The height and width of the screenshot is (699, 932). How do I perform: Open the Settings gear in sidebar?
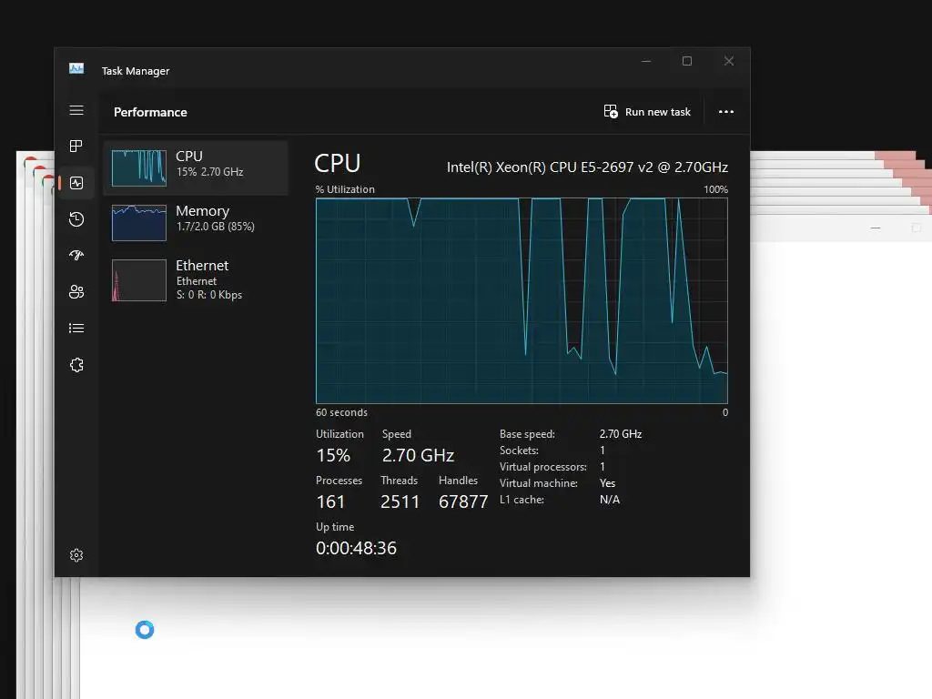pyautogui.click(x=76, y=555)
